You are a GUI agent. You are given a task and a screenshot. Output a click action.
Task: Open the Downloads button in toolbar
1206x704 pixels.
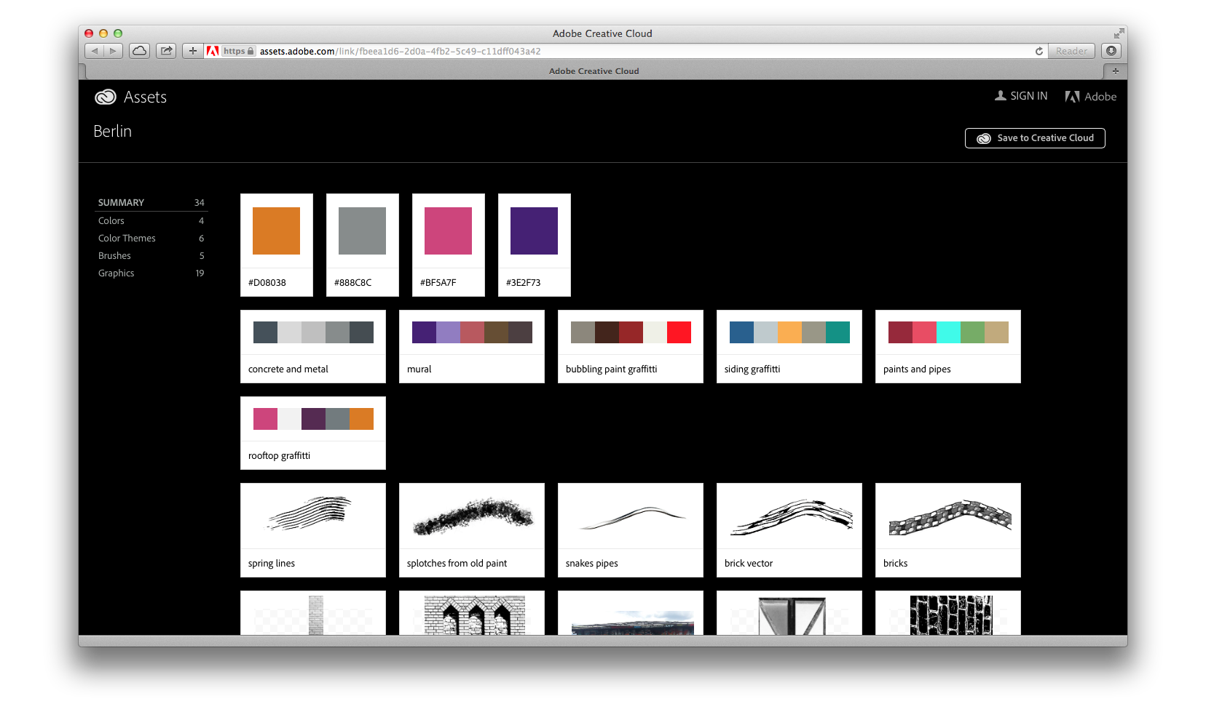1111,51
